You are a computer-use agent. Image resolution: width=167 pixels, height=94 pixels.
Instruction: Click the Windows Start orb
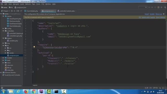(x=3, y=92)
